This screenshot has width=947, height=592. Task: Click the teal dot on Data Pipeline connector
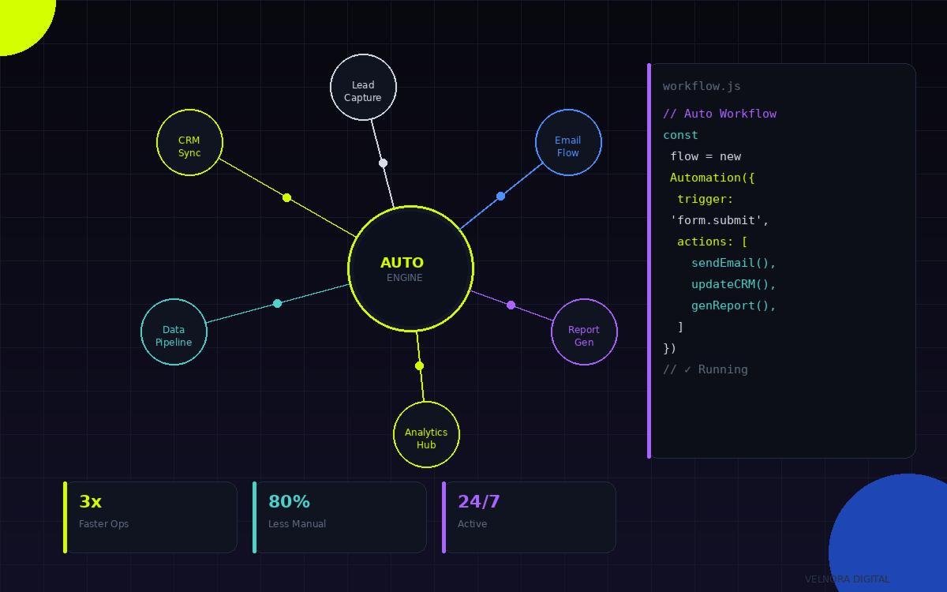(x=277, y=303)
